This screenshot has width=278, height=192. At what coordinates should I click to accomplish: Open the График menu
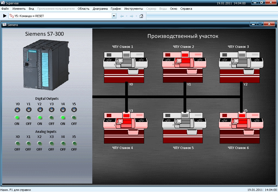pos(116,9)
